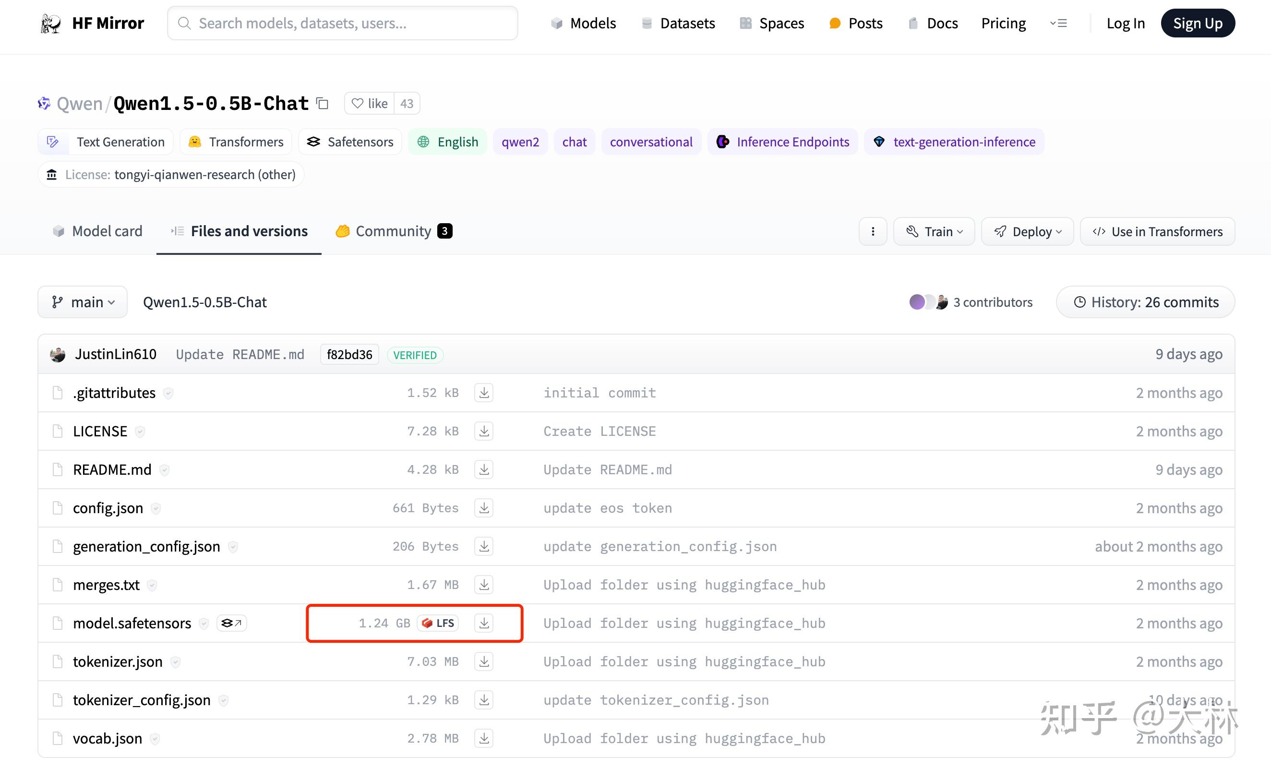Click JustinLin610's avatar in commit row
Image resolution: width=1271 pixels, height=769 pixels.
click(x=58, y=354)
